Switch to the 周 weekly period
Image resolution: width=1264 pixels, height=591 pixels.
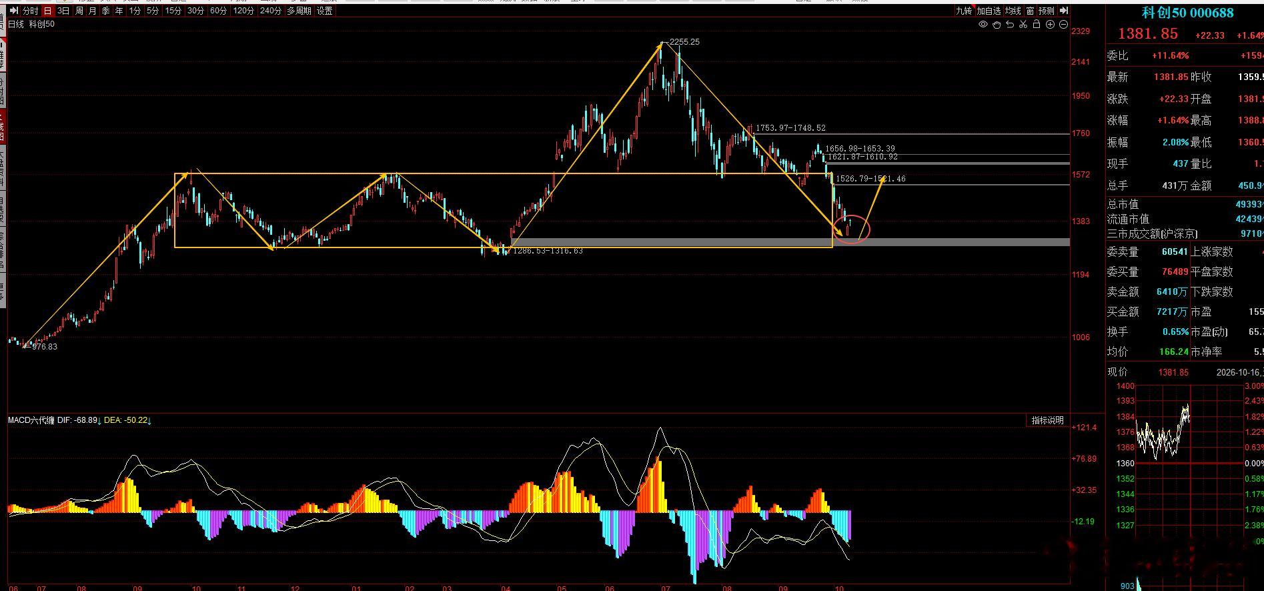point(80,11)
